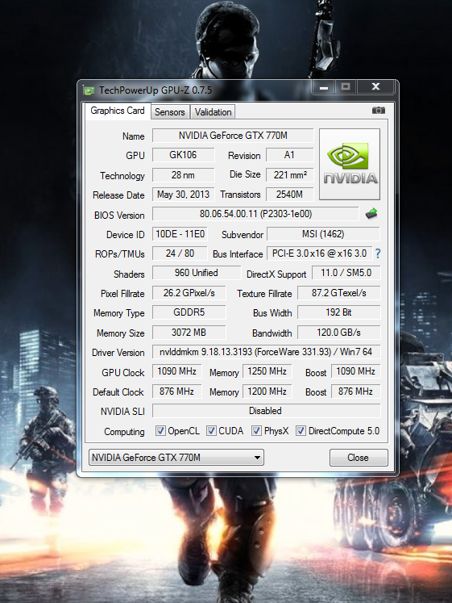Click the GPU-Z title bar app icon
This screenshot has width=452, height=603.
click(89, 90)
